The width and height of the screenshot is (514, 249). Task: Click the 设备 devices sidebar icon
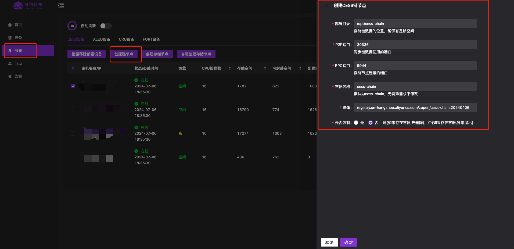pyautogui.click(x=10, y=38)
